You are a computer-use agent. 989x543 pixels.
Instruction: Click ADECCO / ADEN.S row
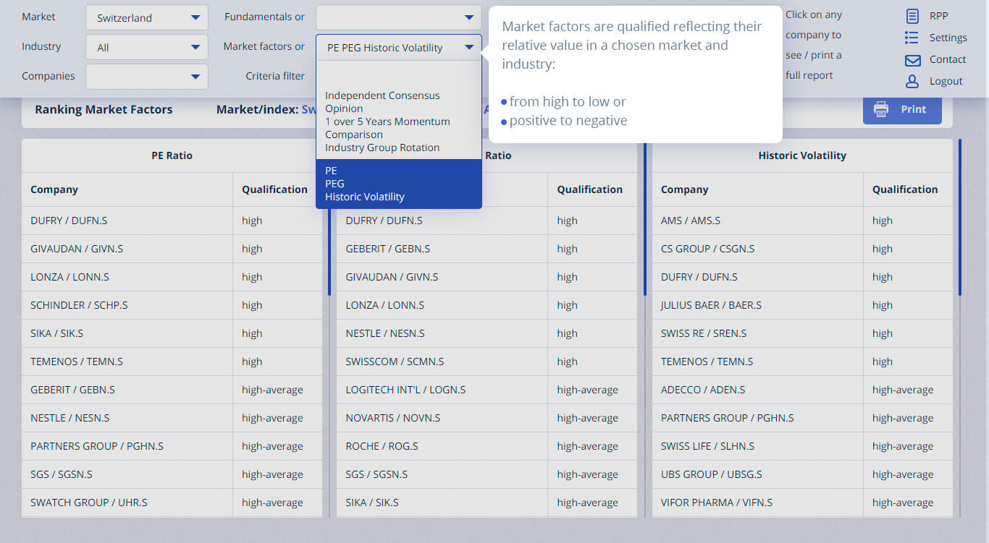pyautogui.click(x=802, y=390)
